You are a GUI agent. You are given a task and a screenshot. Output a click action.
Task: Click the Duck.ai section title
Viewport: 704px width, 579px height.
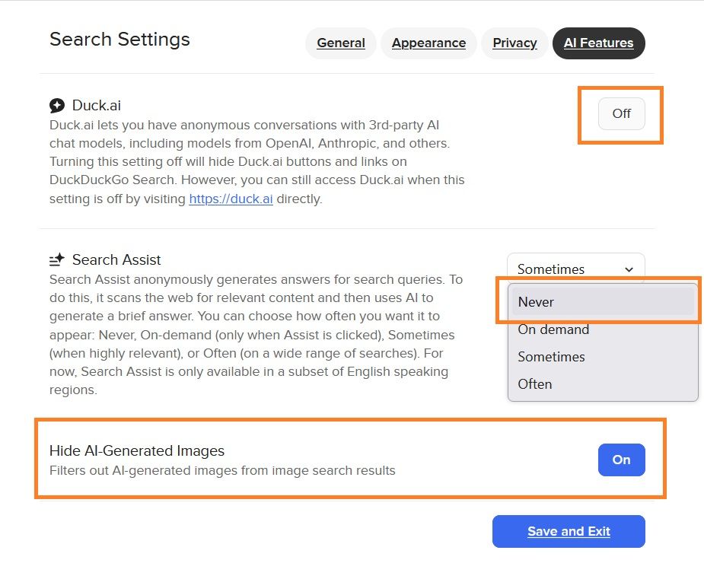pyautogui.click(x=97, y=106)
